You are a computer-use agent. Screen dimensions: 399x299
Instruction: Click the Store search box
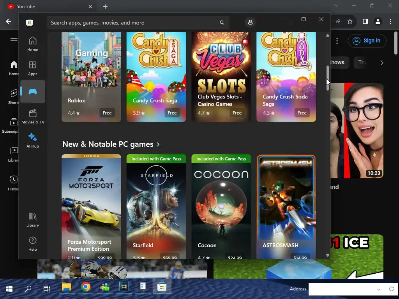pyautogui.click(x=138, y=23)
